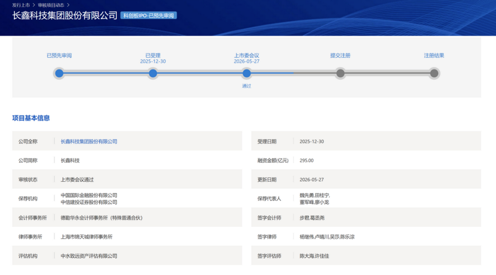Click the 陈大海,许佳佳 signing appraisers value
Screen dimensions: 496x275
click(314, 256)
